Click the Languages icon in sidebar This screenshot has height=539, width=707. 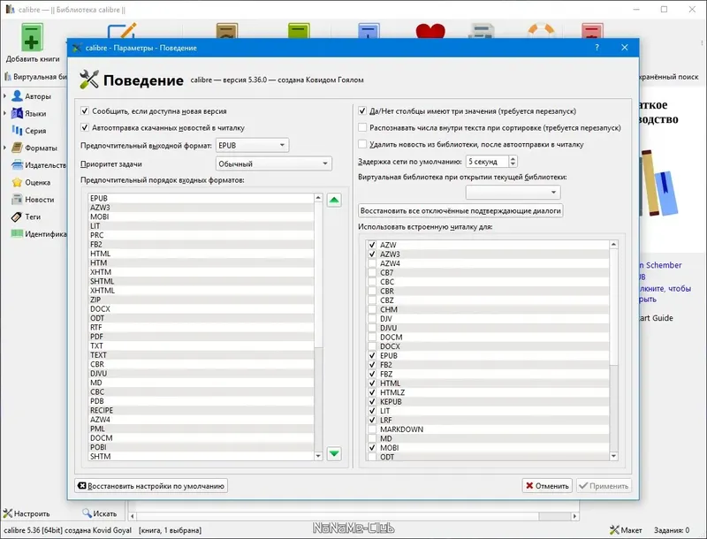pos(17,113)
